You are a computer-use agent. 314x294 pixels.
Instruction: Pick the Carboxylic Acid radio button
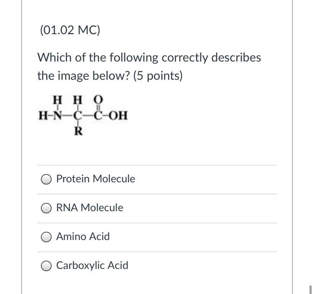(47, 266)
